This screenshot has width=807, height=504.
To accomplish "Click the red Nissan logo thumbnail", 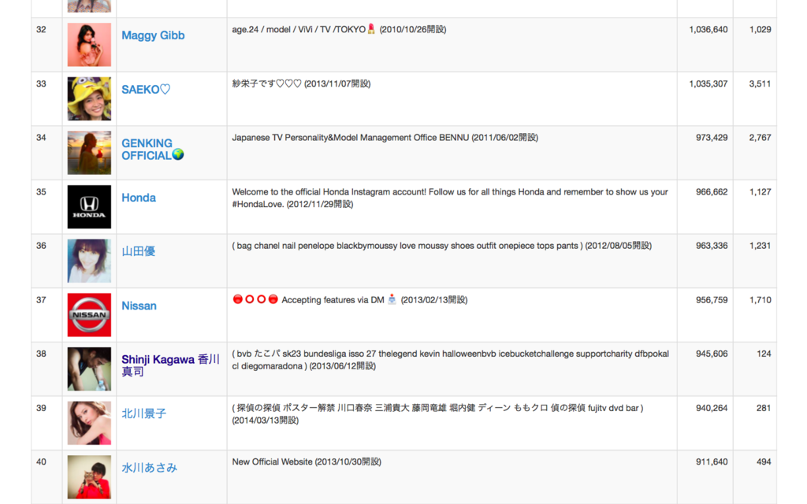I will click(x=89, y=315).
